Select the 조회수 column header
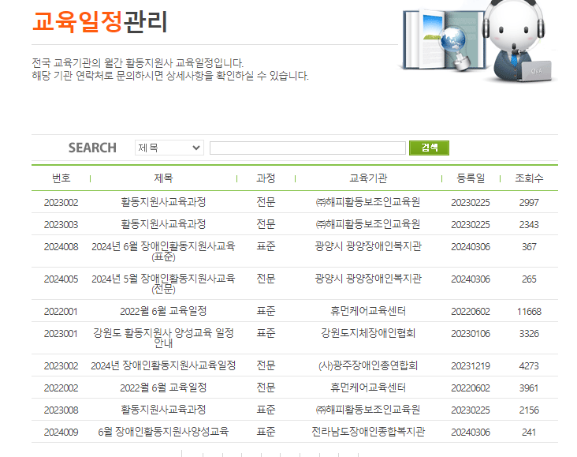 [x=529, y=178]
